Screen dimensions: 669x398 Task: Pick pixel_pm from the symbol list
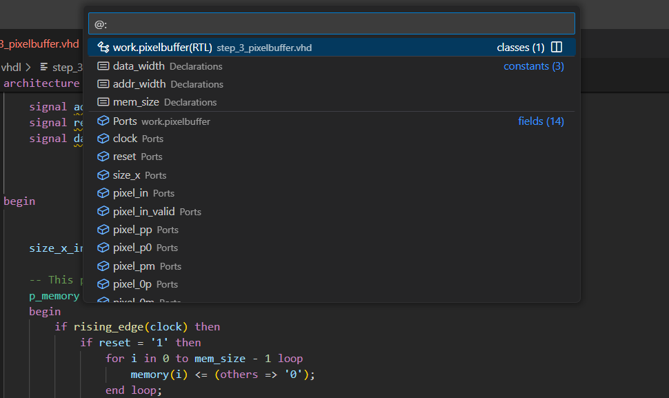click(x=134, y=266)
